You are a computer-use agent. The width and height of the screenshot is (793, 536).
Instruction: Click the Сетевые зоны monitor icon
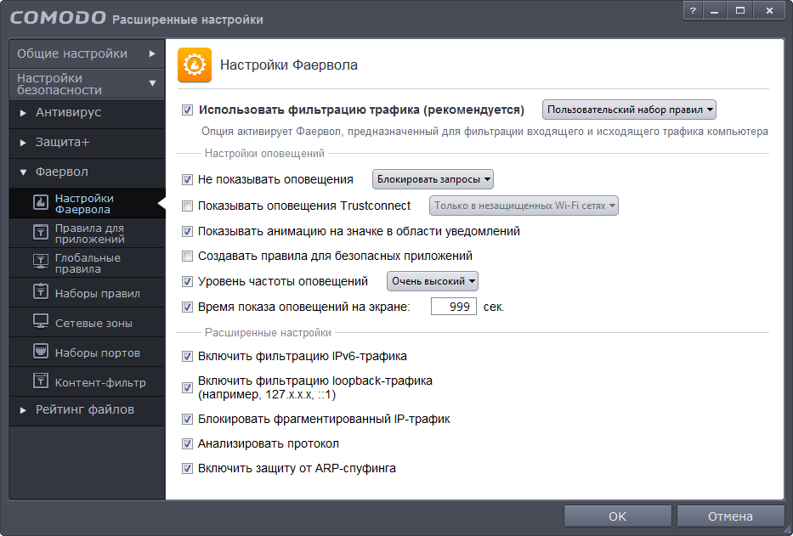click(40, 322)
